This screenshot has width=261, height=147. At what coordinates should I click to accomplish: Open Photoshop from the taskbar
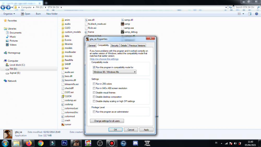tap(64, 143)
